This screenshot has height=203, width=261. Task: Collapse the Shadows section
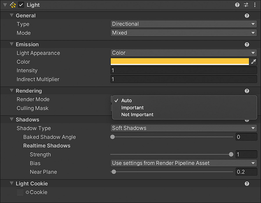click(x=12, y=120)
